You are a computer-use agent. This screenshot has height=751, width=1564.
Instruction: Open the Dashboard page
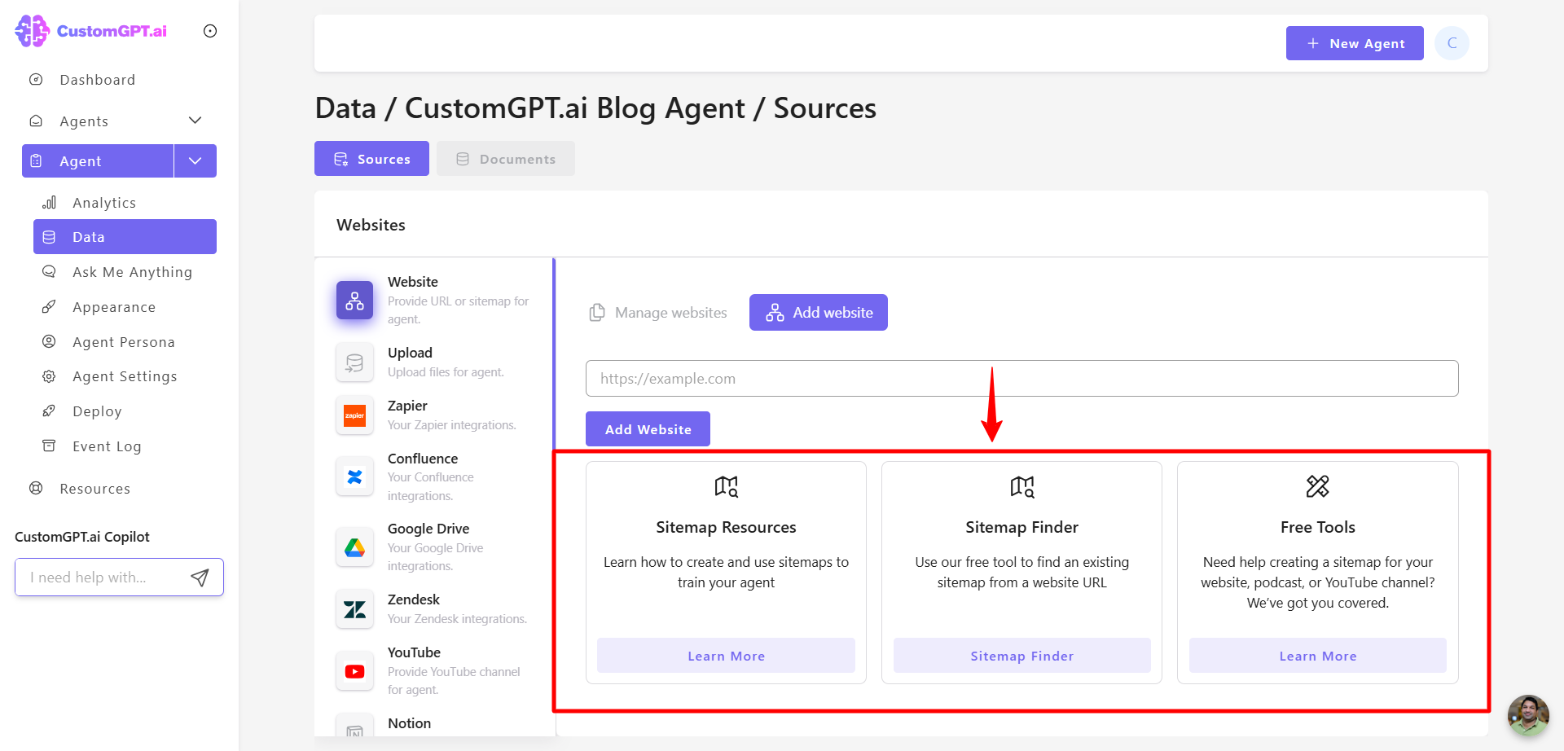pos(97,80)
